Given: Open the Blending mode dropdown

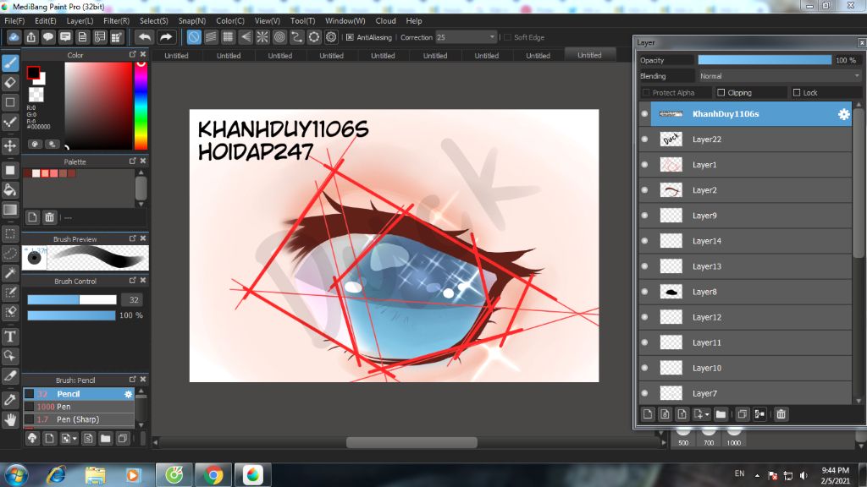Looking at the screenshot, I should pyautogui.click(x=779, y=76).
